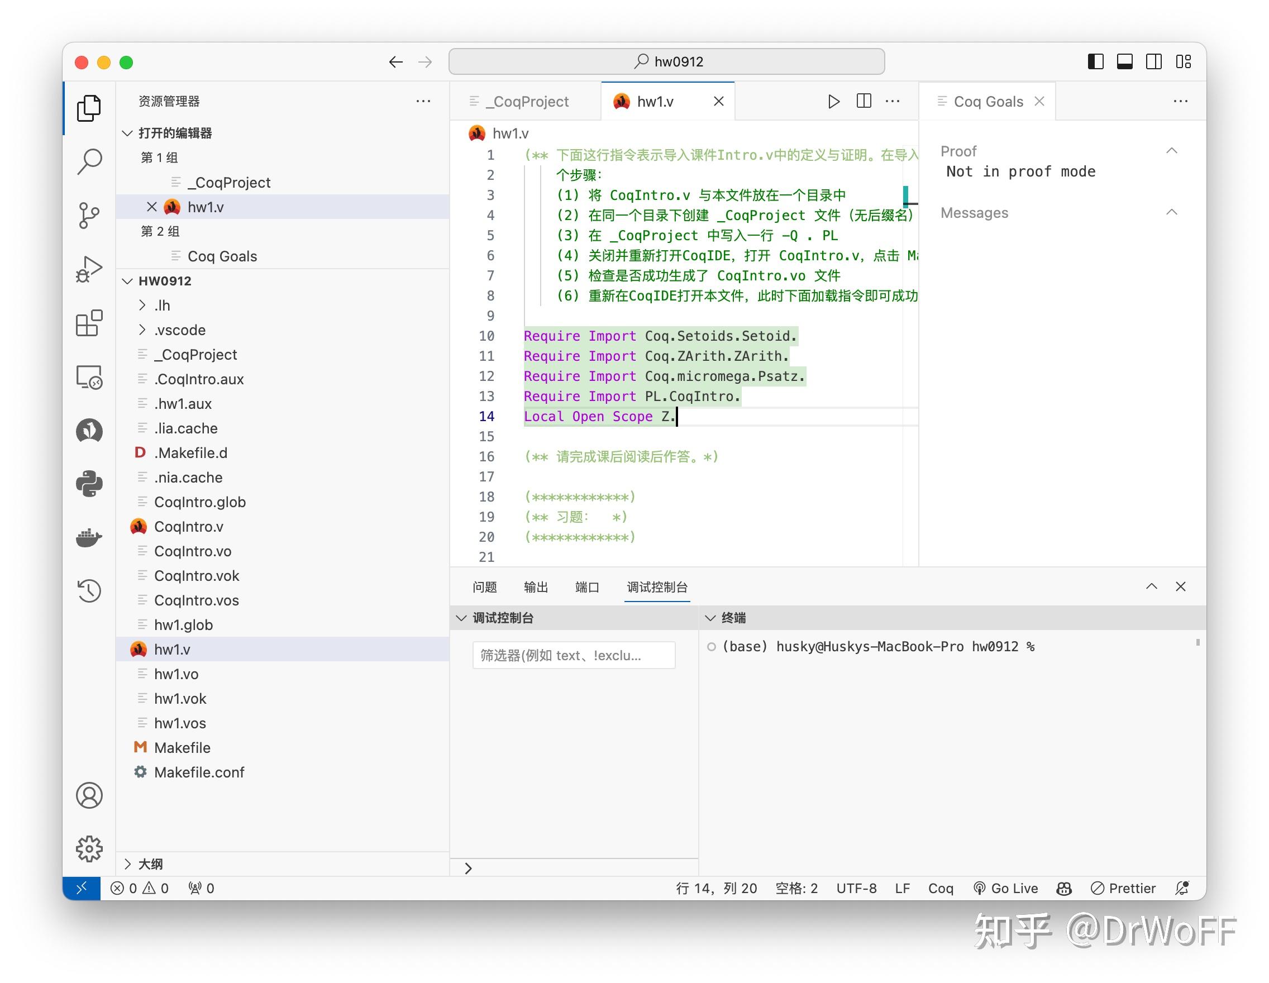This screenshot has height=983, width=1269.
Task: Toggle the secondary sidebar visibility
Action: 1153,61
